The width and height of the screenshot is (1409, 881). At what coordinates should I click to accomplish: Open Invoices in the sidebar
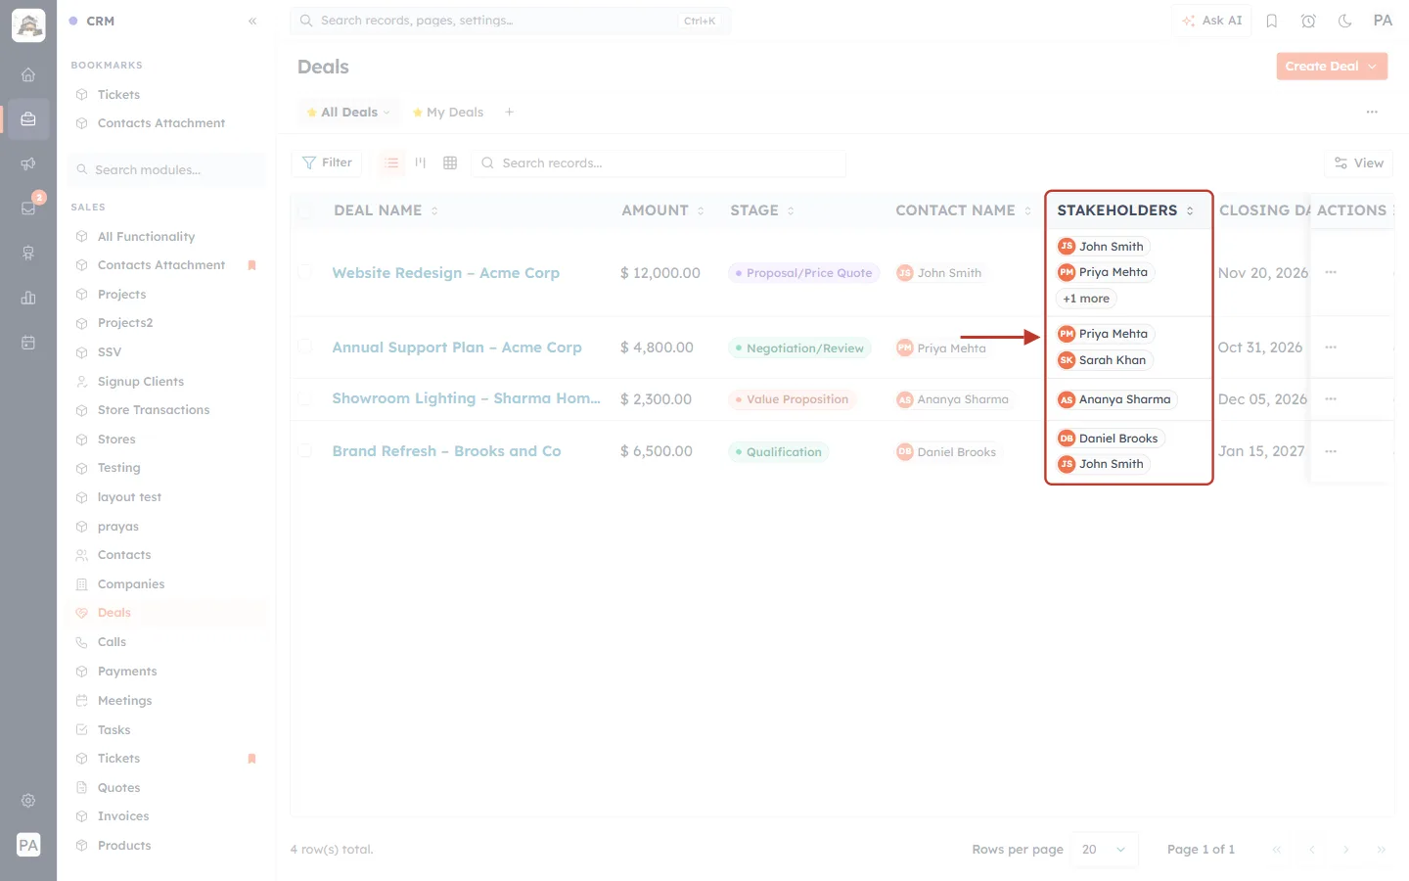[123, 816]
